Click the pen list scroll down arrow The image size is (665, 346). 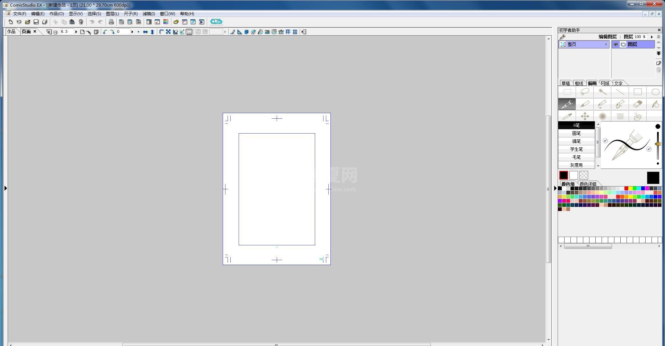point(598,166)
